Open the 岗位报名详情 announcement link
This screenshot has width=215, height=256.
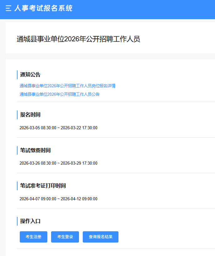[67, 86]
